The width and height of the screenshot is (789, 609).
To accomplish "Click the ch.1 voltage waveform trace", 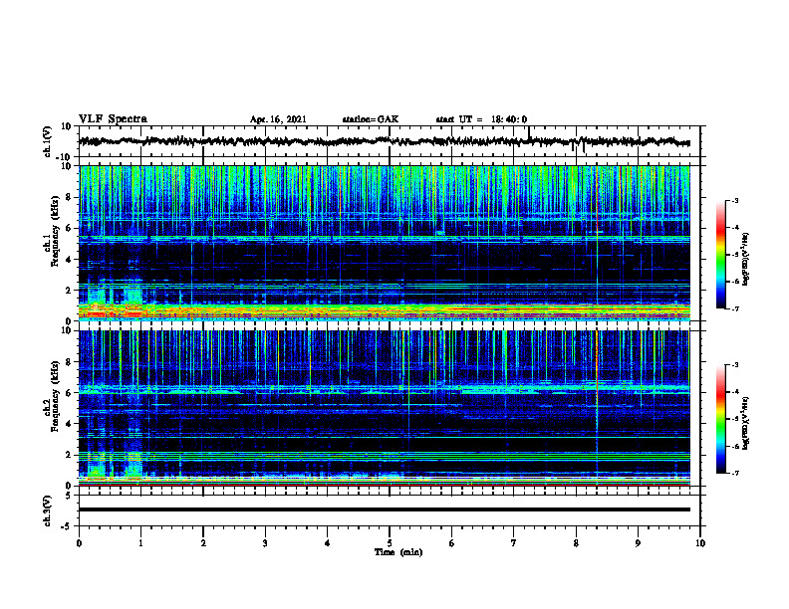I will [384, 141].
